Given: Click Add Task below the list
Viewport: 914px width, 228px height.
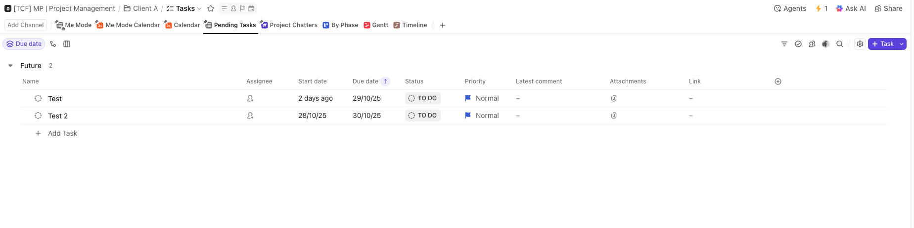Looking at the screenshot, I should coord(62,133).
